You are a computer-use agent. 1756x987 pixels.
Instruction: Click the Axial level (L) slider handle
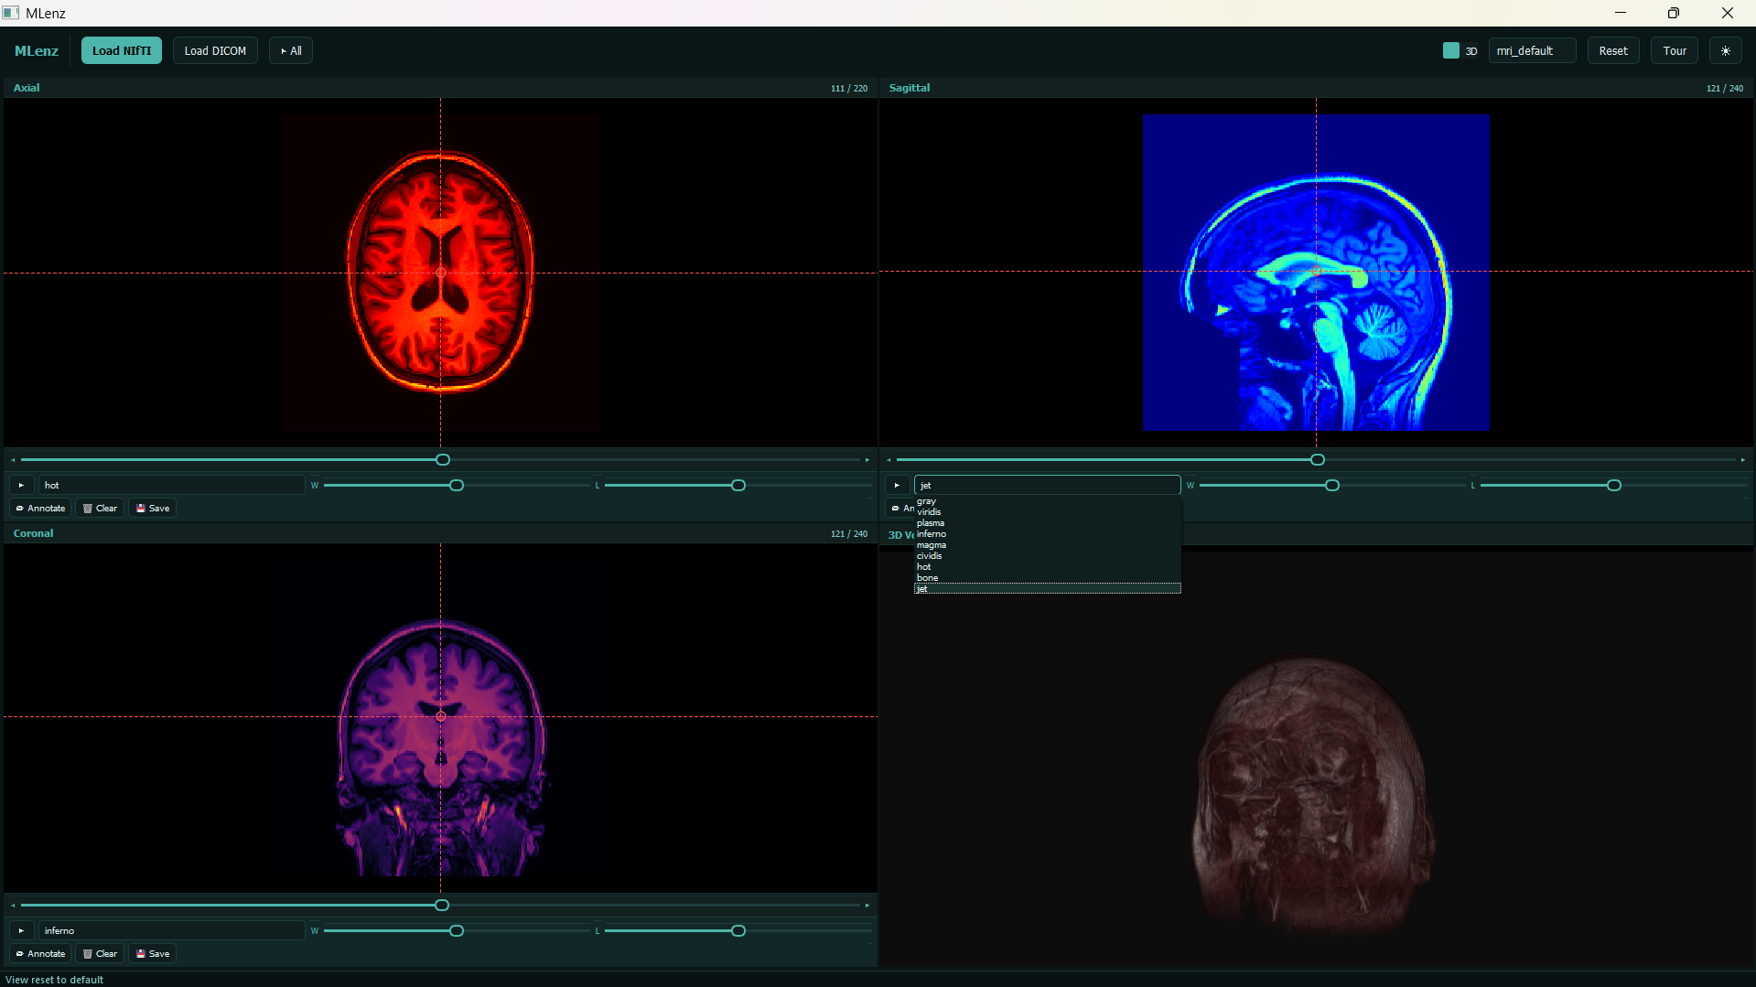tap(738, 486)
